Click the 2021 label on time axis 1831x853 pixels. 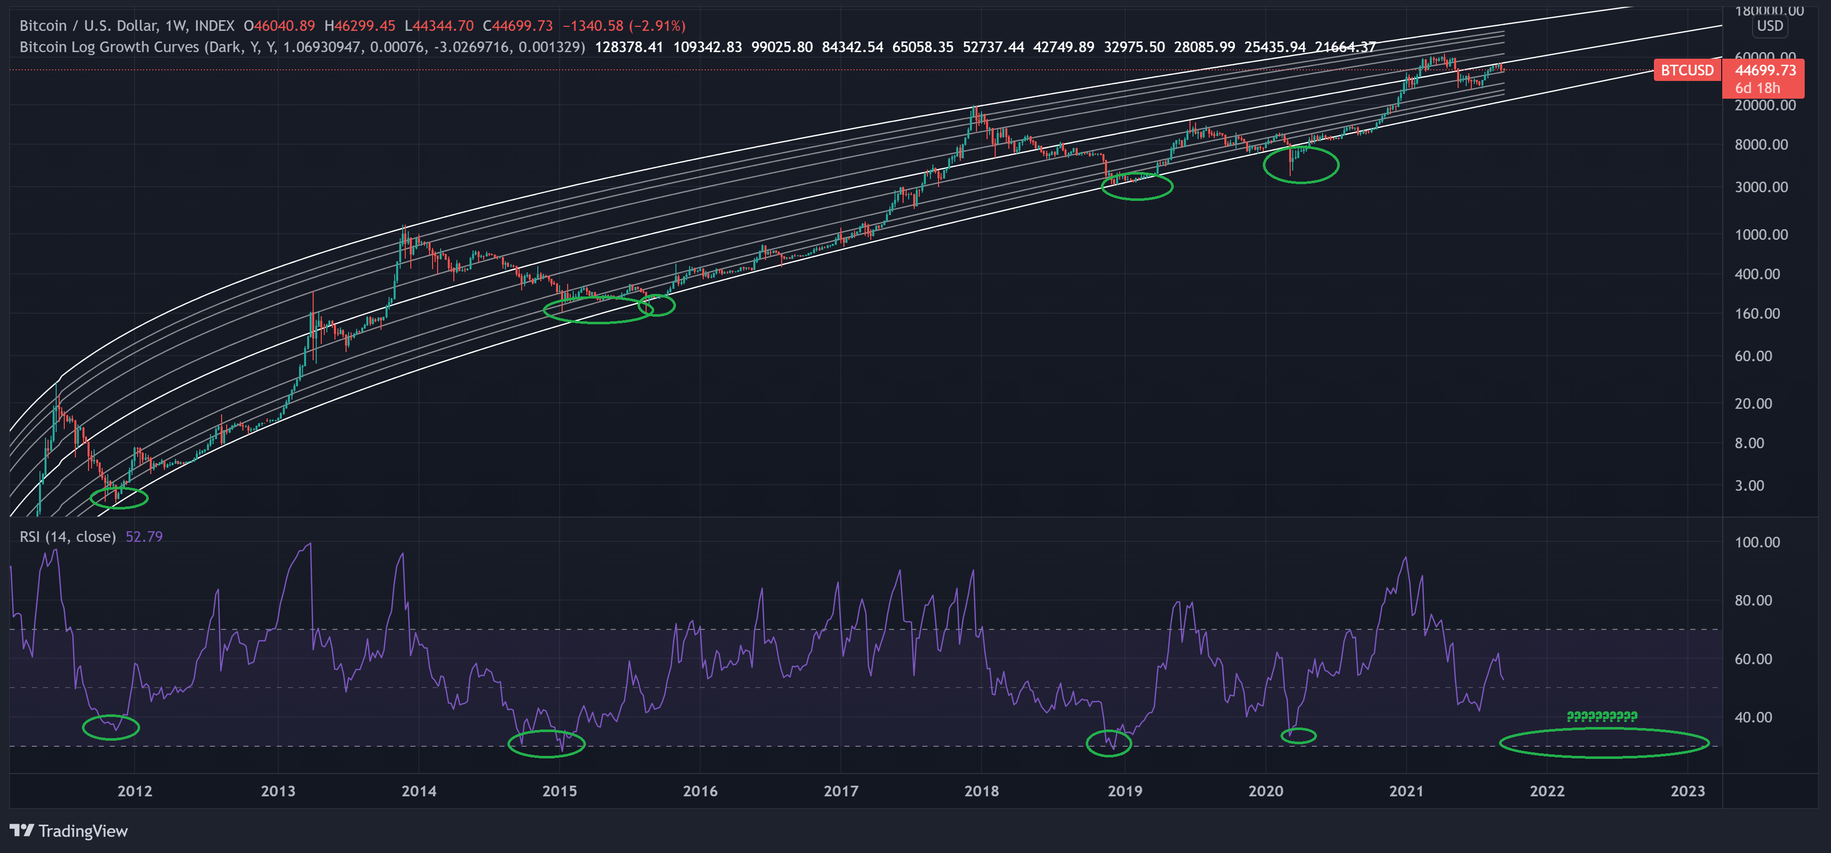coord(1407,791)
